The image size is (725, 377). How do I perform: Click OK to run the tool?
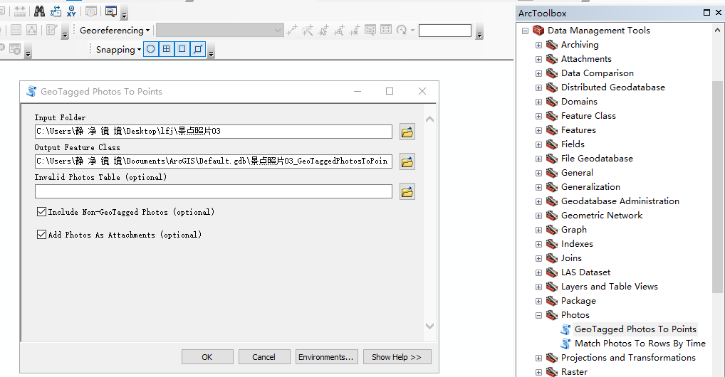tap(207, 357)
